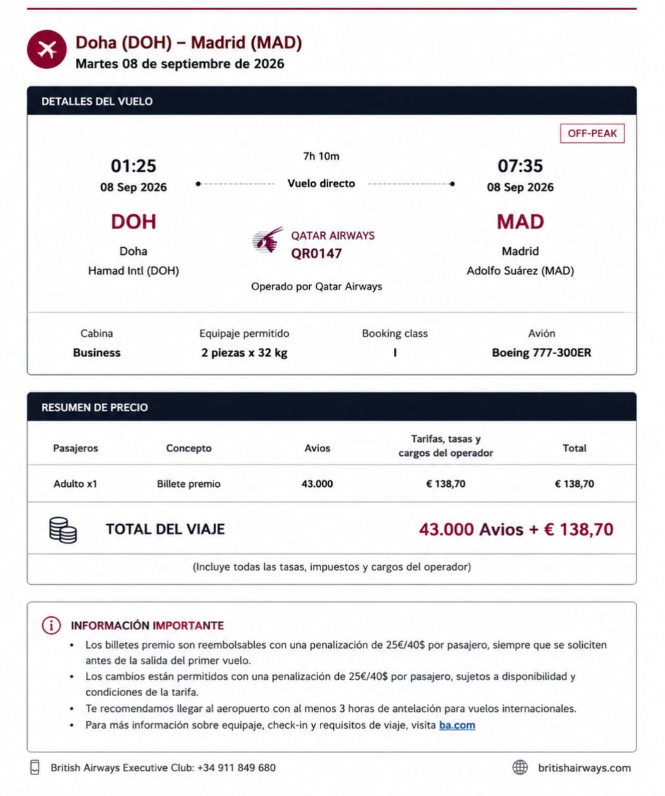Screen dimensions: 665x796
Task: Click the Qatar Airways oryx logo
Action: coord(267,241)
